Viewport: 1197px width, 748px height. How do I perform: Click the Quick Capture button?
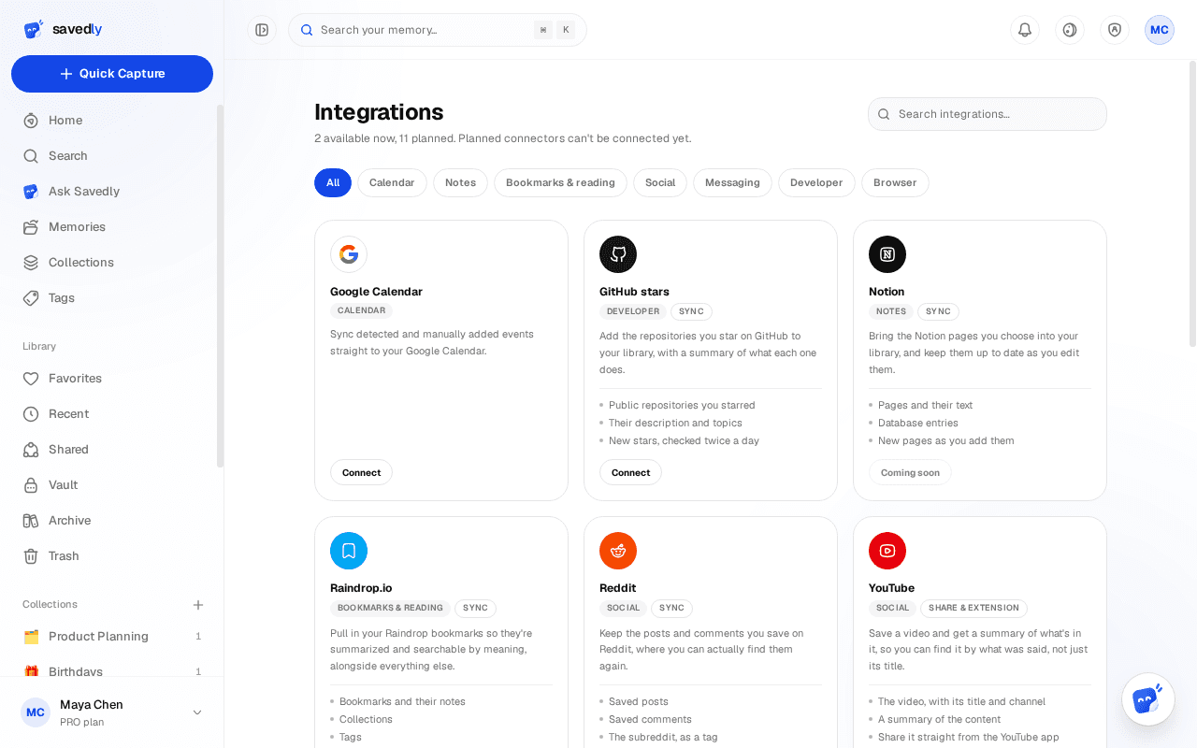tap(112, 74)
